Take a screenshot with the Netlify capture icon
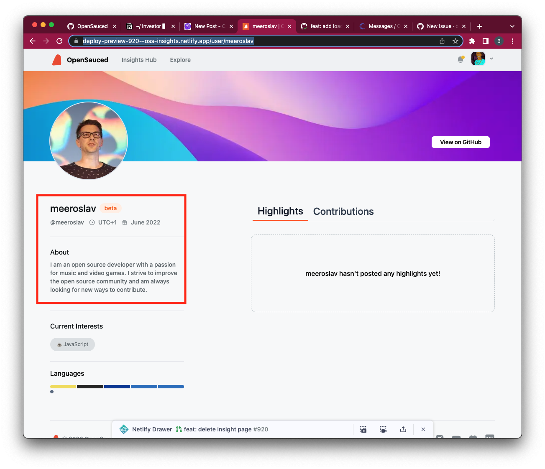545x469 pixels. tap(363, 429)
